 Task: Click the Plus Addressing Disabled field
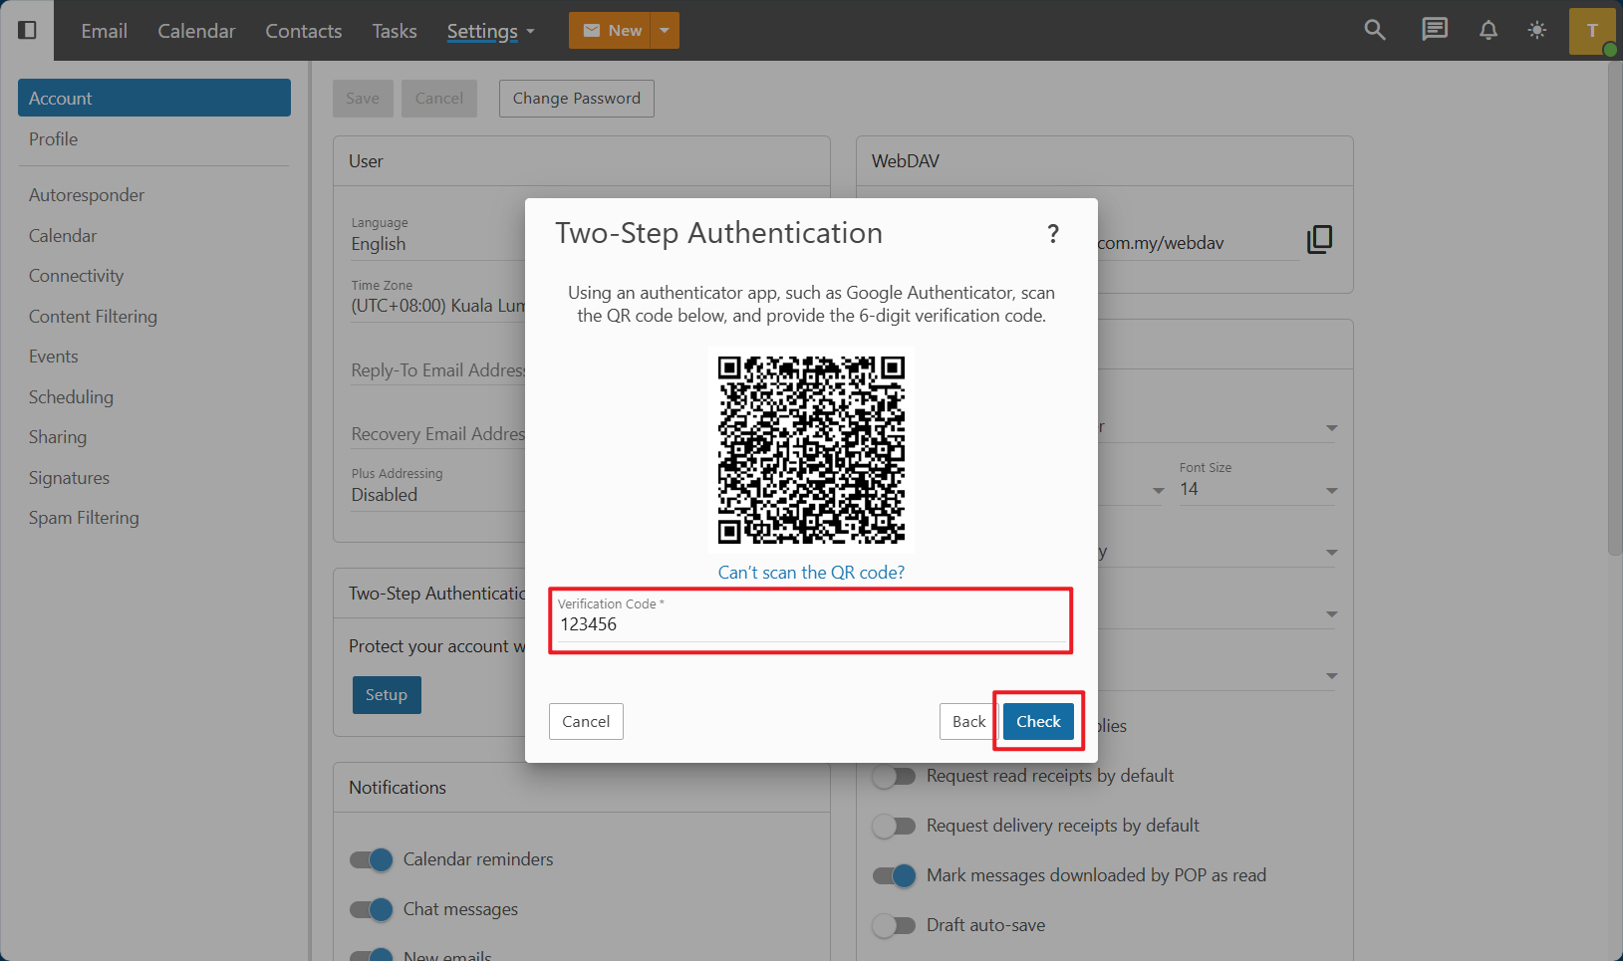pos(437,488)
